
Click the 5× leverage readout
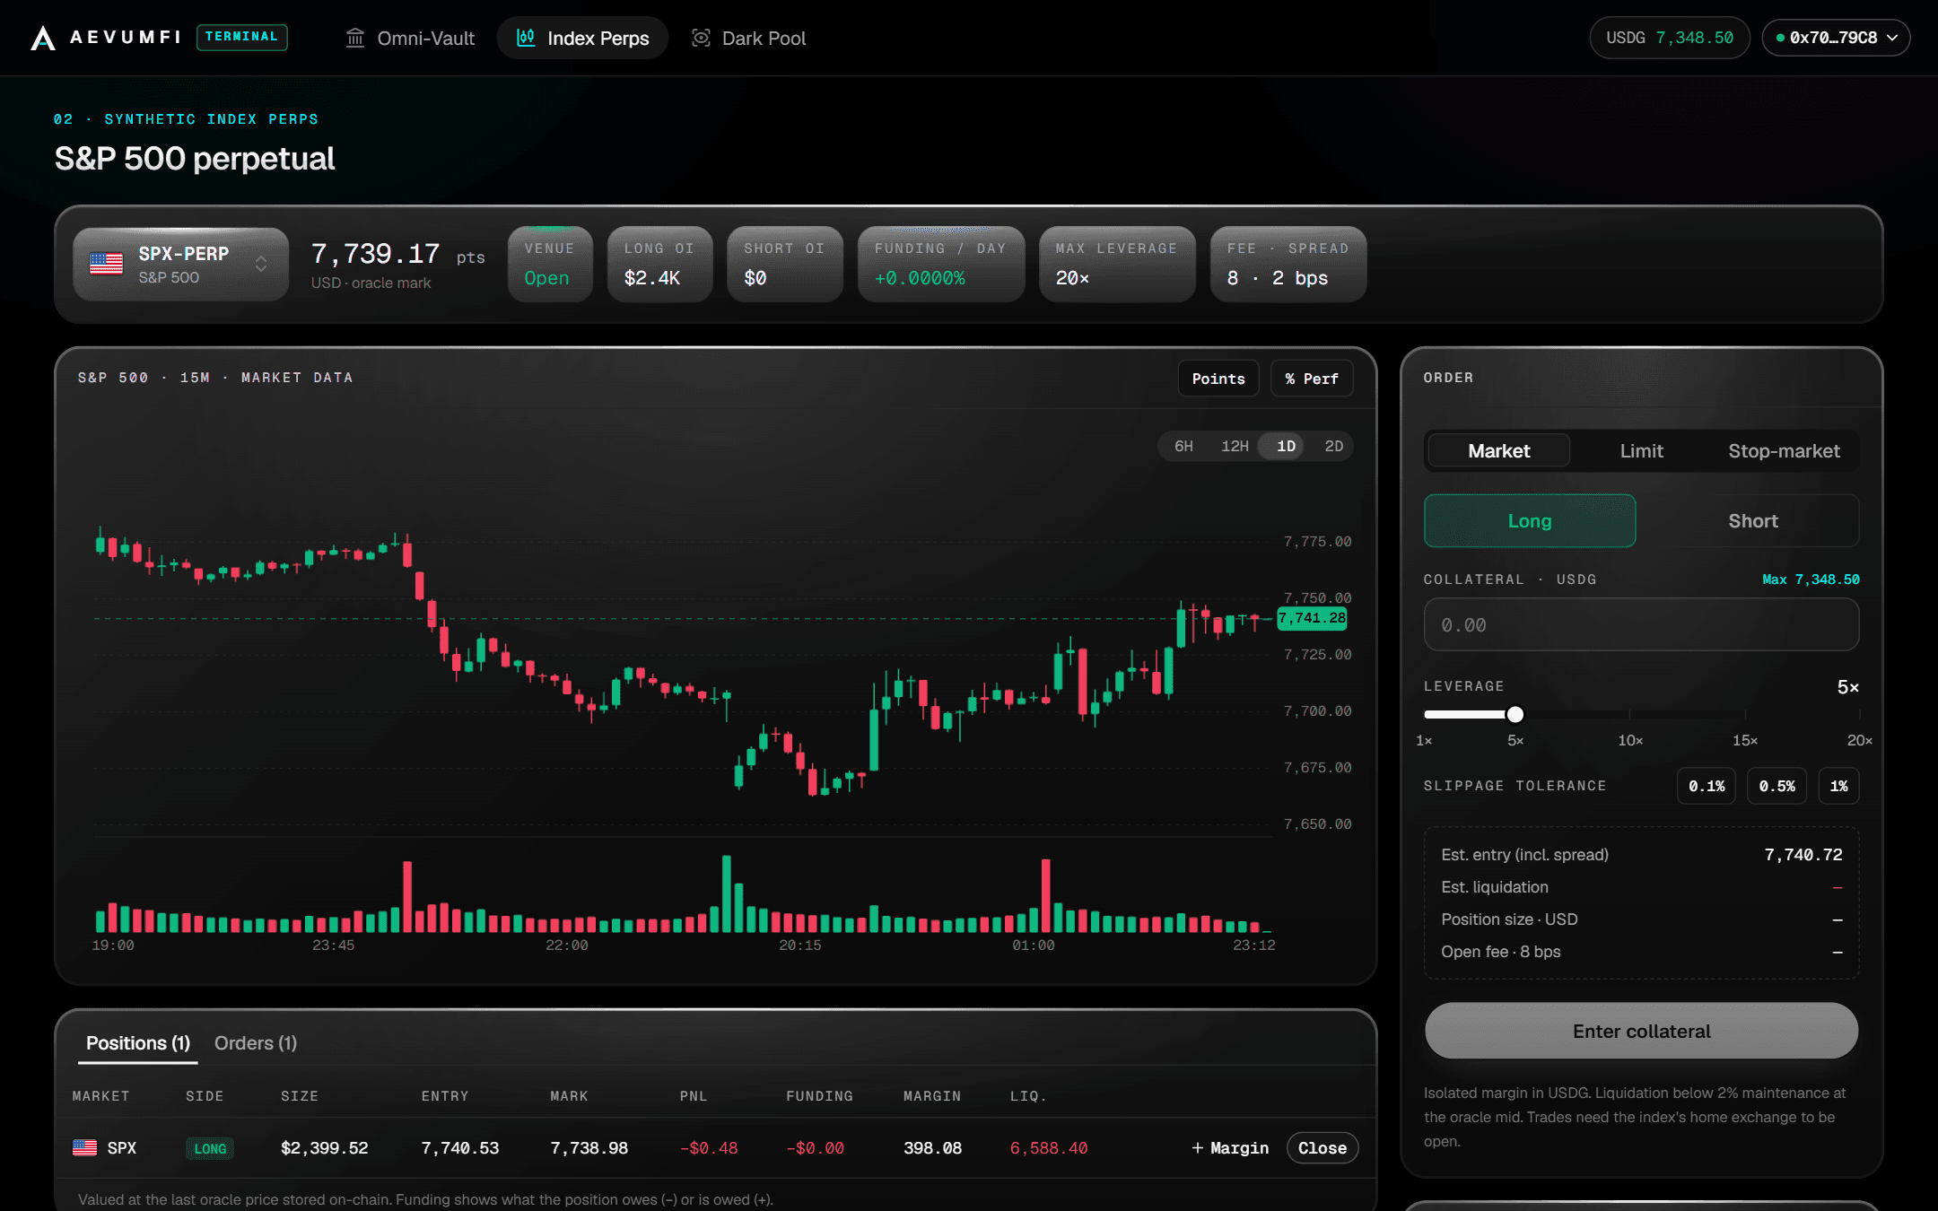1848,687
